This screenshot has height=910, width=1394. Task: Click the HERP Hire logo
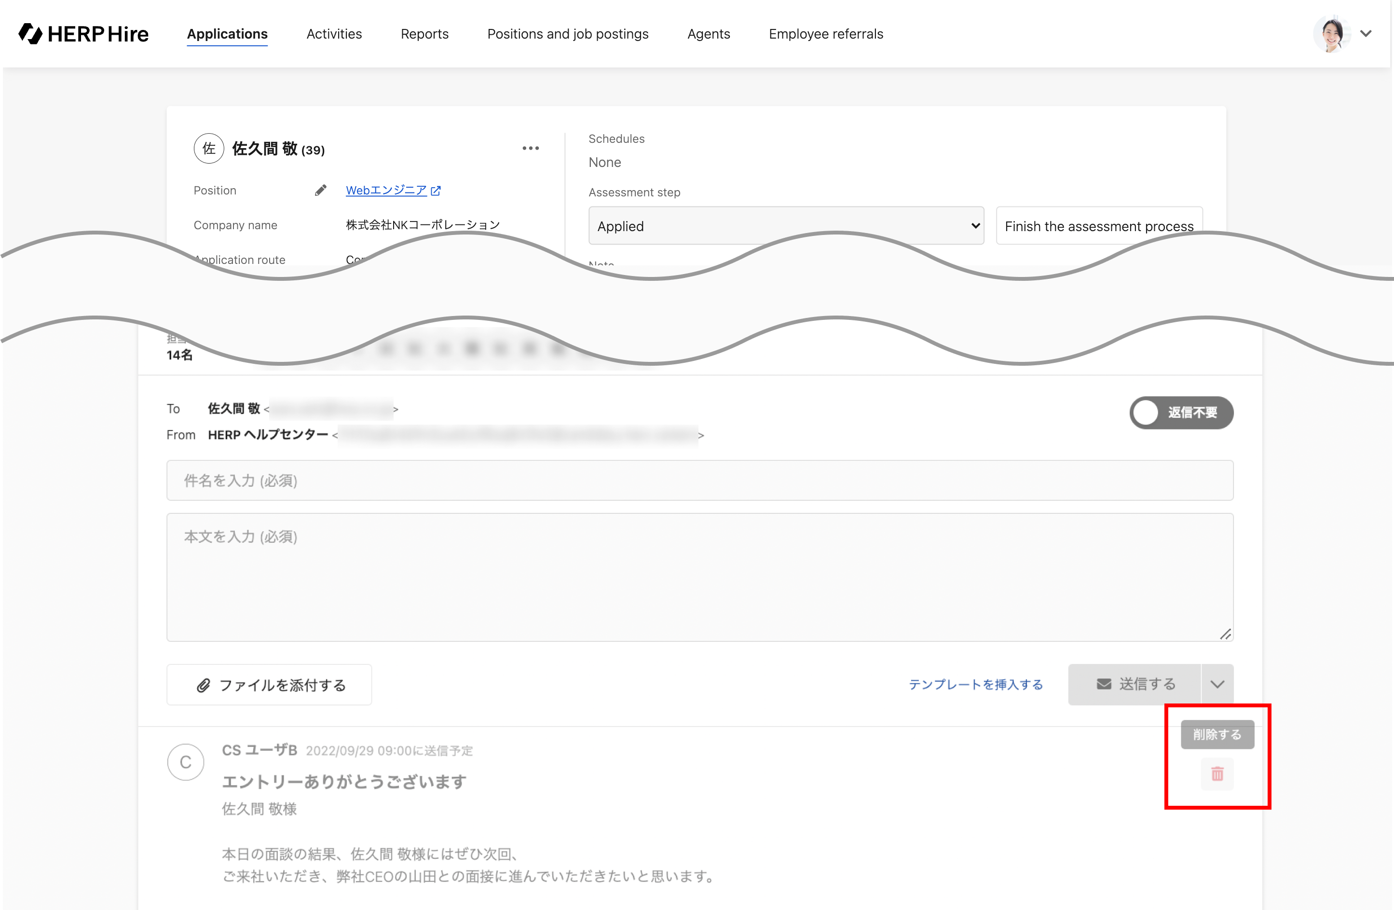pyautogui.click(x=84, y=34)
